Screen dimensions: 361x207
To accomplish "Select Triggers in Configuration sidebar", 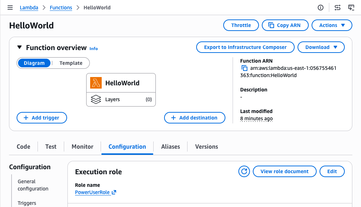I will click(x=27, y=203).
